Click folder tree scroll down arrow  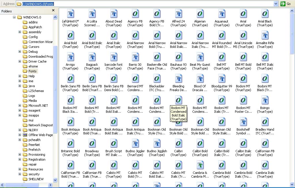pos(55,180)
